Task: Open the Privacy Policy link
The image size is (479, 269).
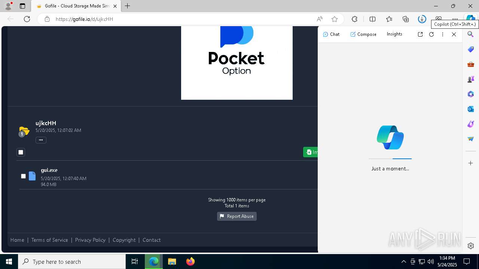Action: [90, 240]
